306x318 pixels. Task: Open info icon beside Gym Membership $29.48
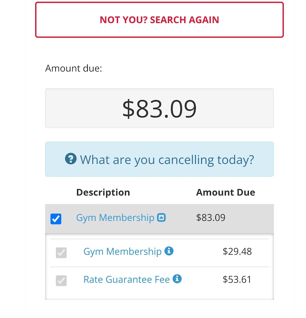coord(169,251)
